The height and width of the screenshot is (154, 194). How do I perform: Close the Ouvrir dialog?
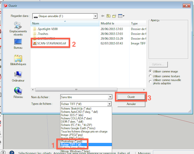coord(187,6)
